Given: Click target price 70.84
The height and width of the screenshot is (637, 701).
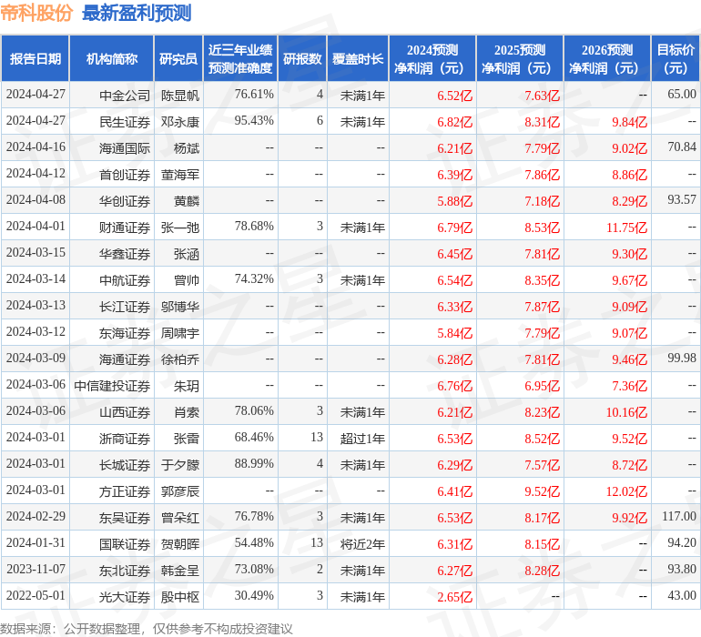Looking at the screenshot, I should pyautogui.click(x=682, y=147).
